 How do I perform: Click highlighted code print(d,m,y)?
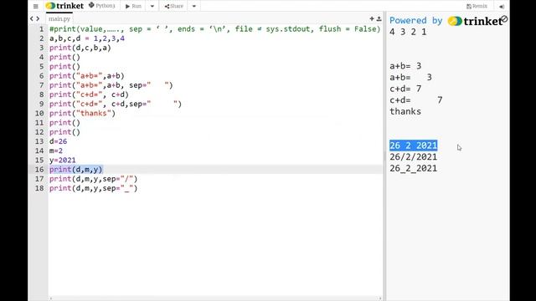[76, 170]
